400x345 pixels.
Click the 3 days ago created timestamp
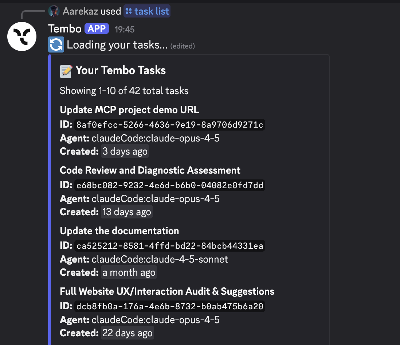125,151
